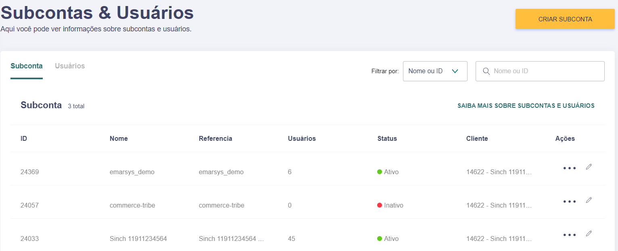Open more actions for emarsys_demo row
The height and width of the screenshot is (251, 618).
570,168
